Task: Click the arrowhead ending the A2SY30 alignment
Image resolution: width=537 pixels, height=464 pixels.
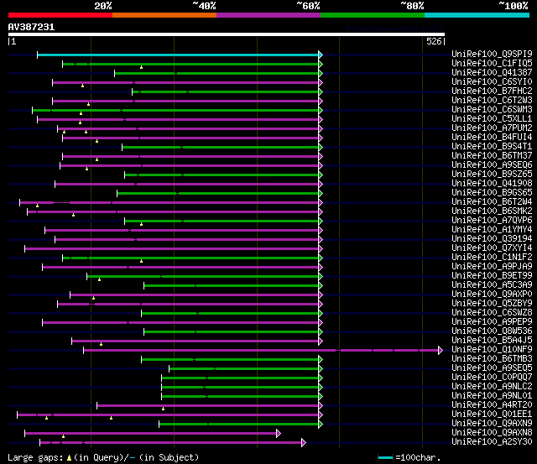Action: tap(304, 442)
